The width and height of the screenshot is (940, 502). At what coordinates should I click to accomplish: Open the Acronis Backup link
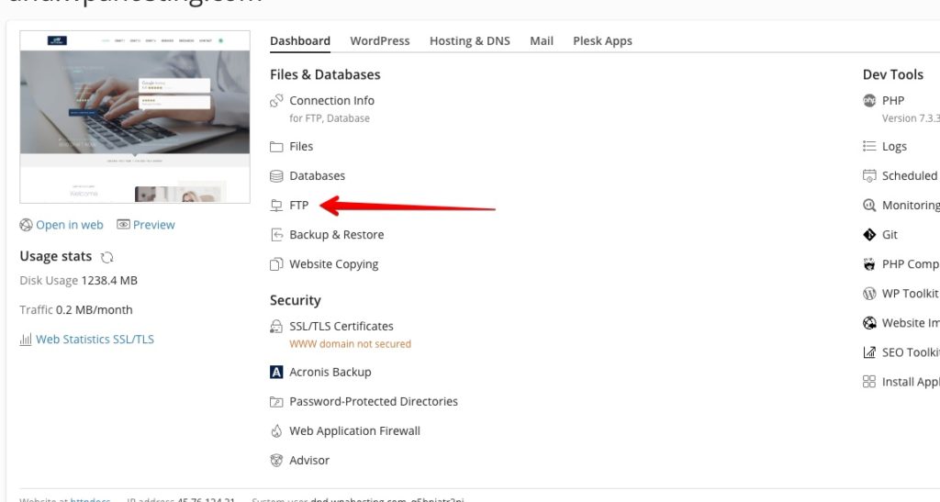point(330,372)
